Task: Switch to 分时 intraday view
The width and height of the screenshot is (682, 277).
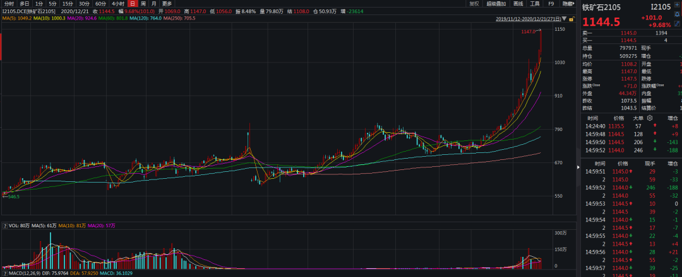Action: coord(9,4)
